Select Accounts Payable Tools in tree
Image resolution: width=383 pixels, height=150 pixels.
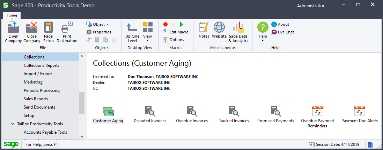point(45,132)
